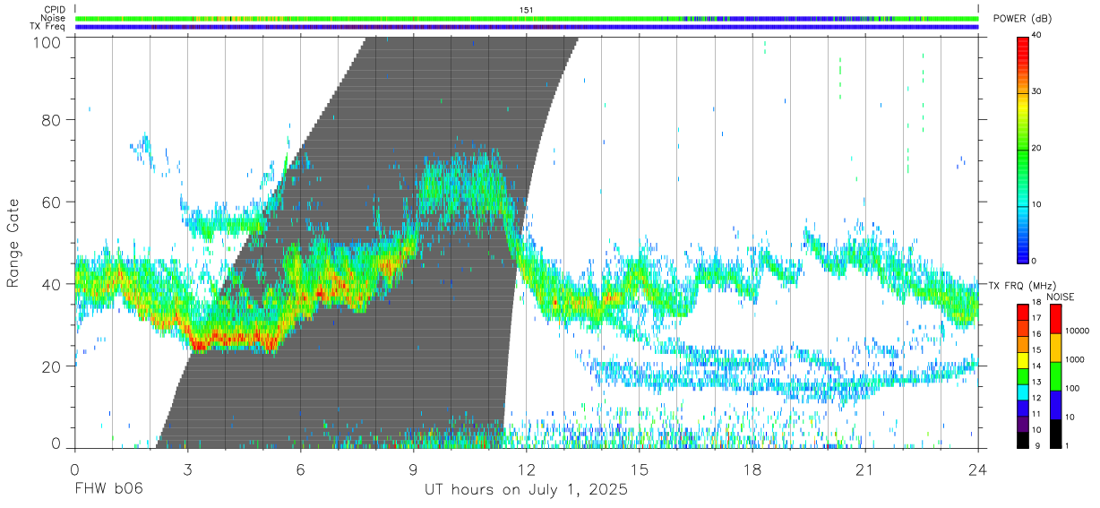
Task: Click the UT hours on July 1, 2025 title
Action: [527, 490]
